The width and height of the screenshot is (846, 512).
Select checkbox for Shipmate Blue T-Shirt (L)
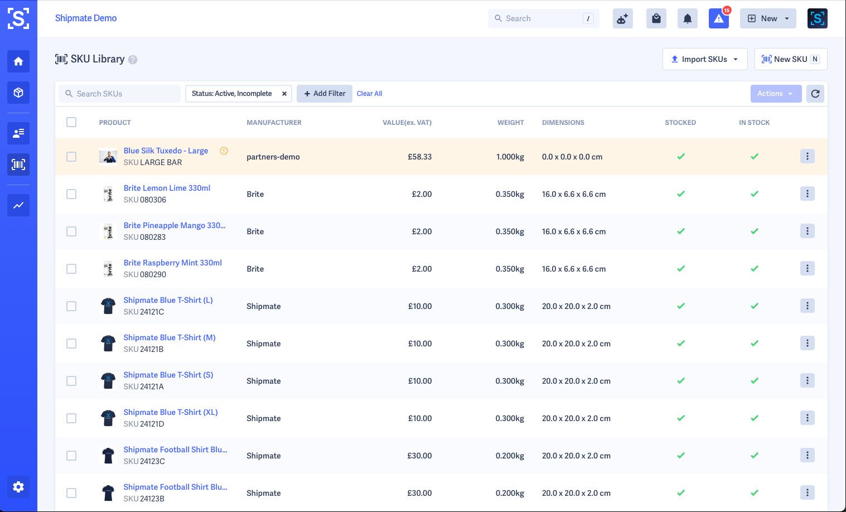pos(71,306)
